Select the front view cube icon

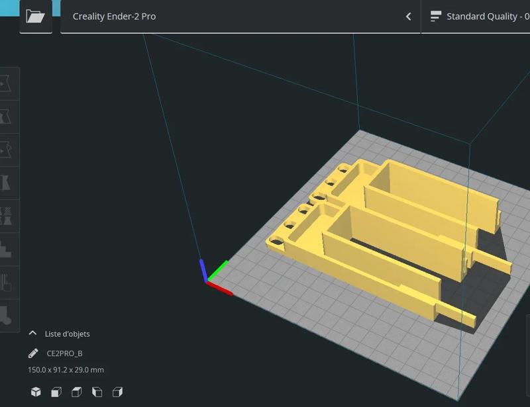pos(56,392)
